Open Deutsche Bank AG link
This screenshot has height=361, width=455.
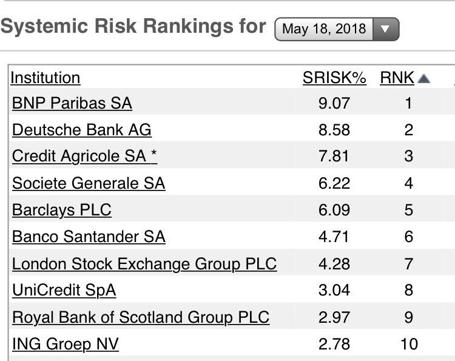click(x=81, y=130)
